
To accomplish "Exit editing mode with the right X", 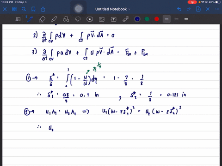I will click(x=208, y=9).
